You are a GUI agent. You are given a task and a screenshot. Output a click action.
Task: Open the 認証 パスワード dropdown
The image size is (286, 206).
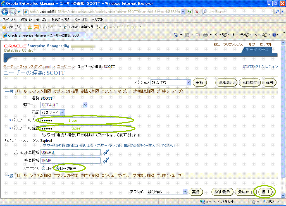point(53,112)
